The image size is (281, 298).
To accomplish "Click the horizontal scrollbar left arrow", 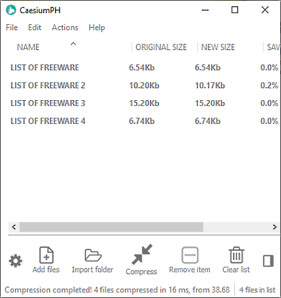I will tap(14, 227).
